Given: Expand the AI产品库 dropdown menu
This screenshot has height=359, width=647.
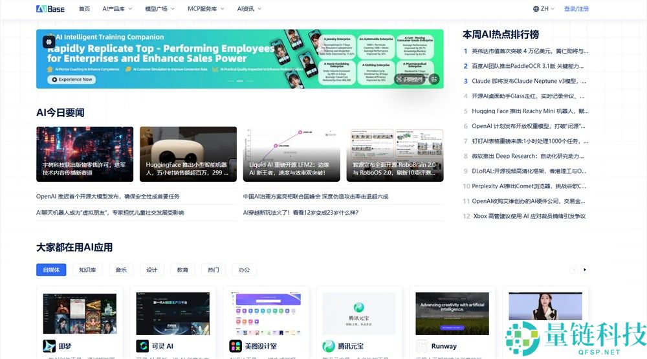Looking at the screenshot, I should click(x=116, y=9).
